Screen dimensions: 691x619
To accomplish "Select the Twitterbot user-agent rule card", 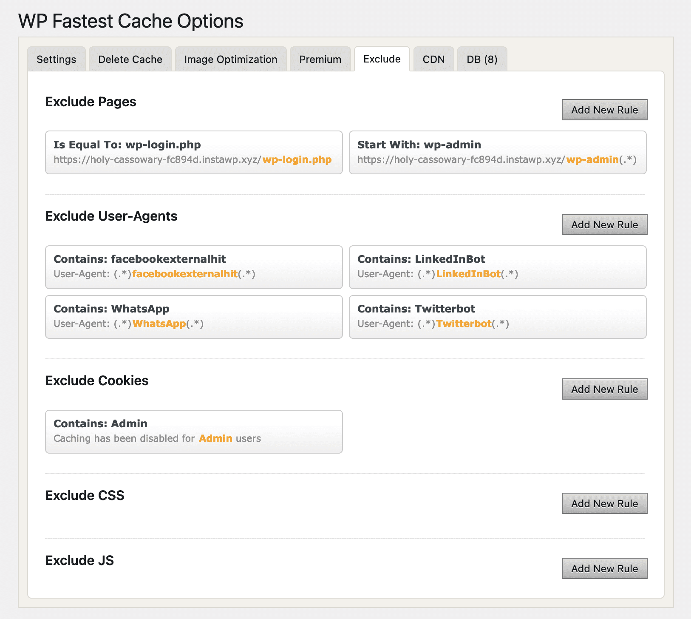I will [x=498, y=317].
